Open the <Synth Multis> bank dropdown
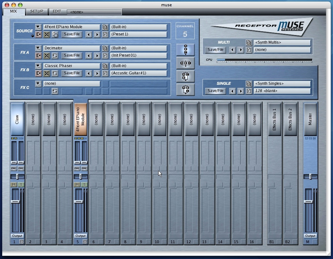 tap(282, 42)
